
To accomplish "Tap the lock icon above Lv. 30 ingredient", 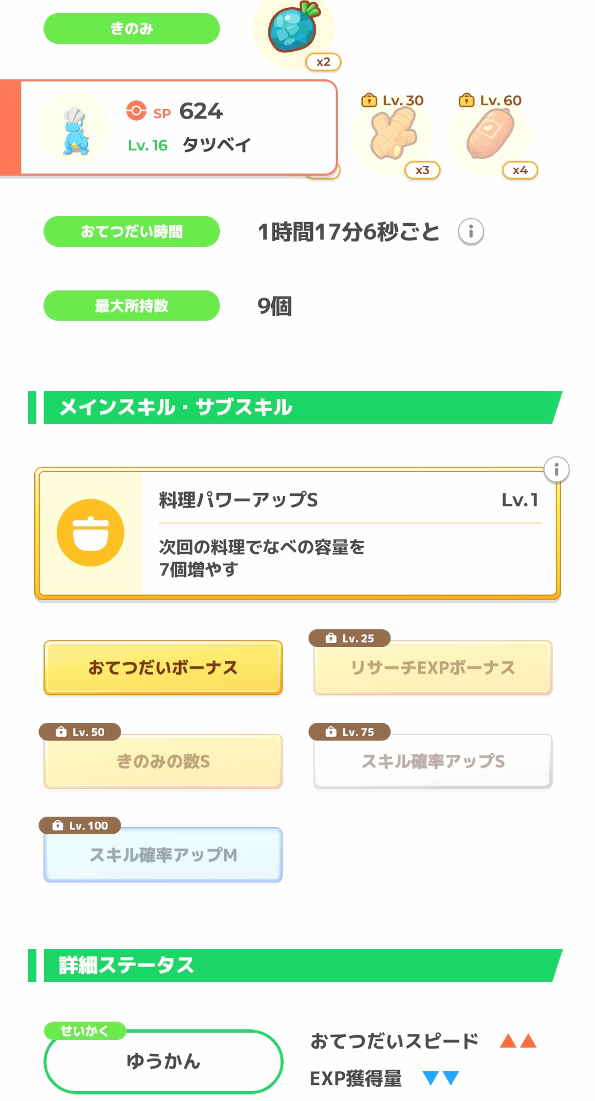I will (x=369, y=100).
